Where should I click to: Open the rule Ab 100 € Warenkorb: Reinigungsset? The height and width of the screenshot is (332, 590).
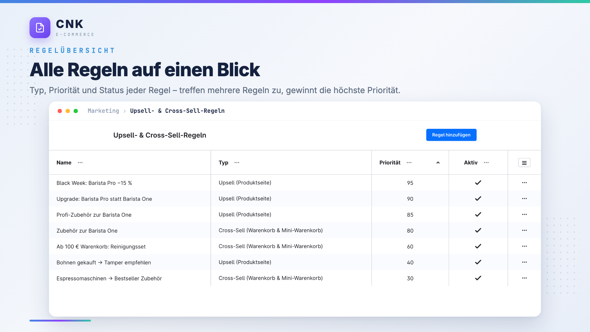coord(101,247)
